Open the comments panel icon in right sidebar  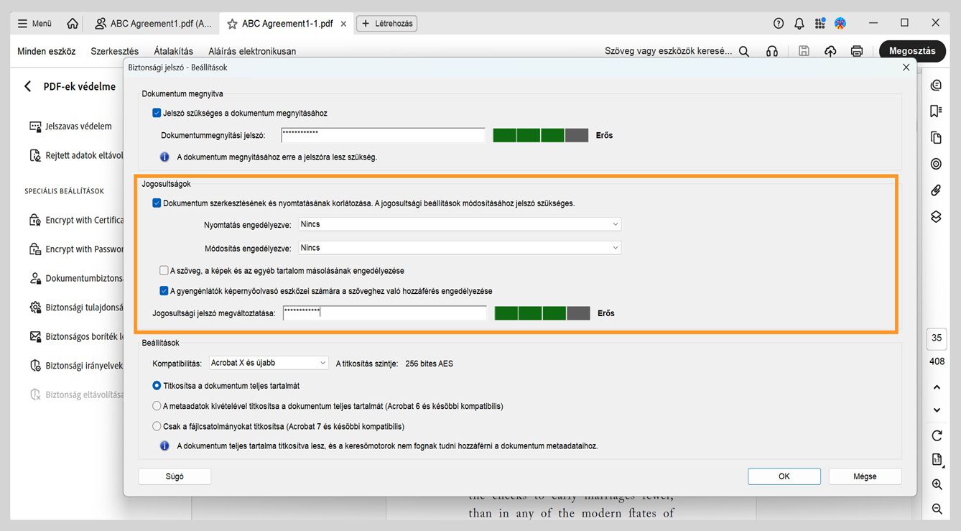click(936, 86)
